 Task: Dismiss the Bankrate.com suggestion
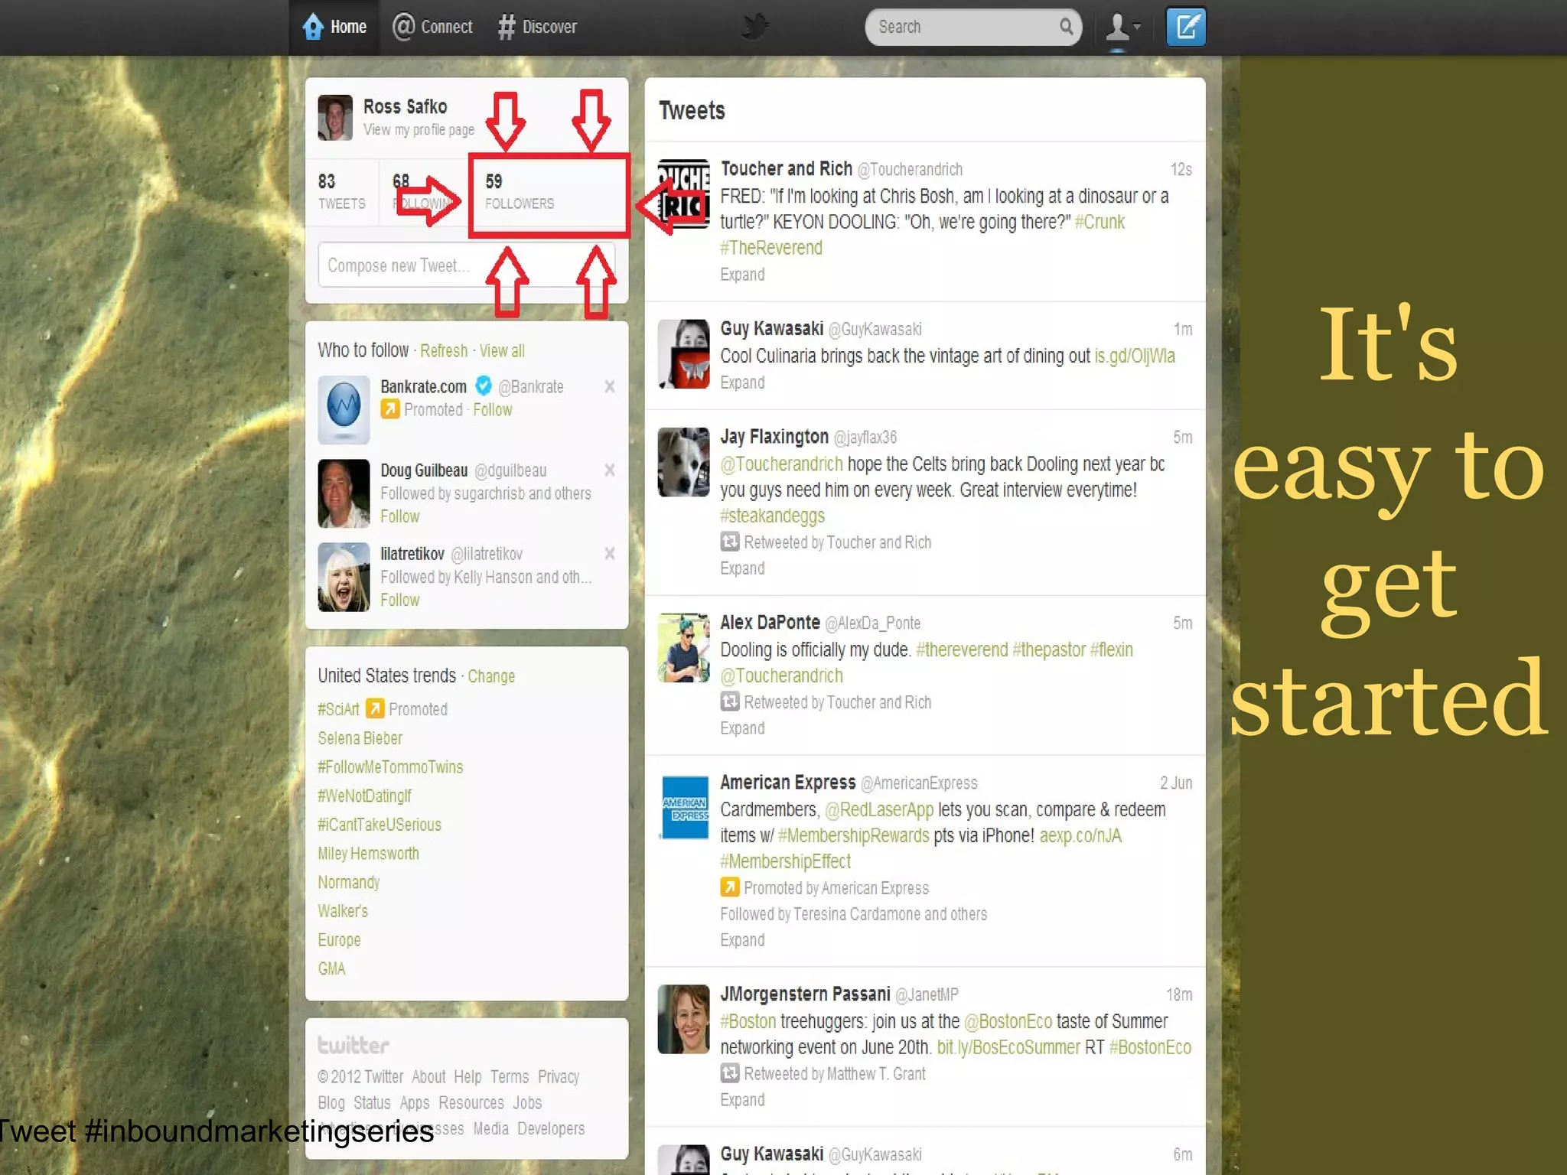pyautogui.click(x=610, y=386)
